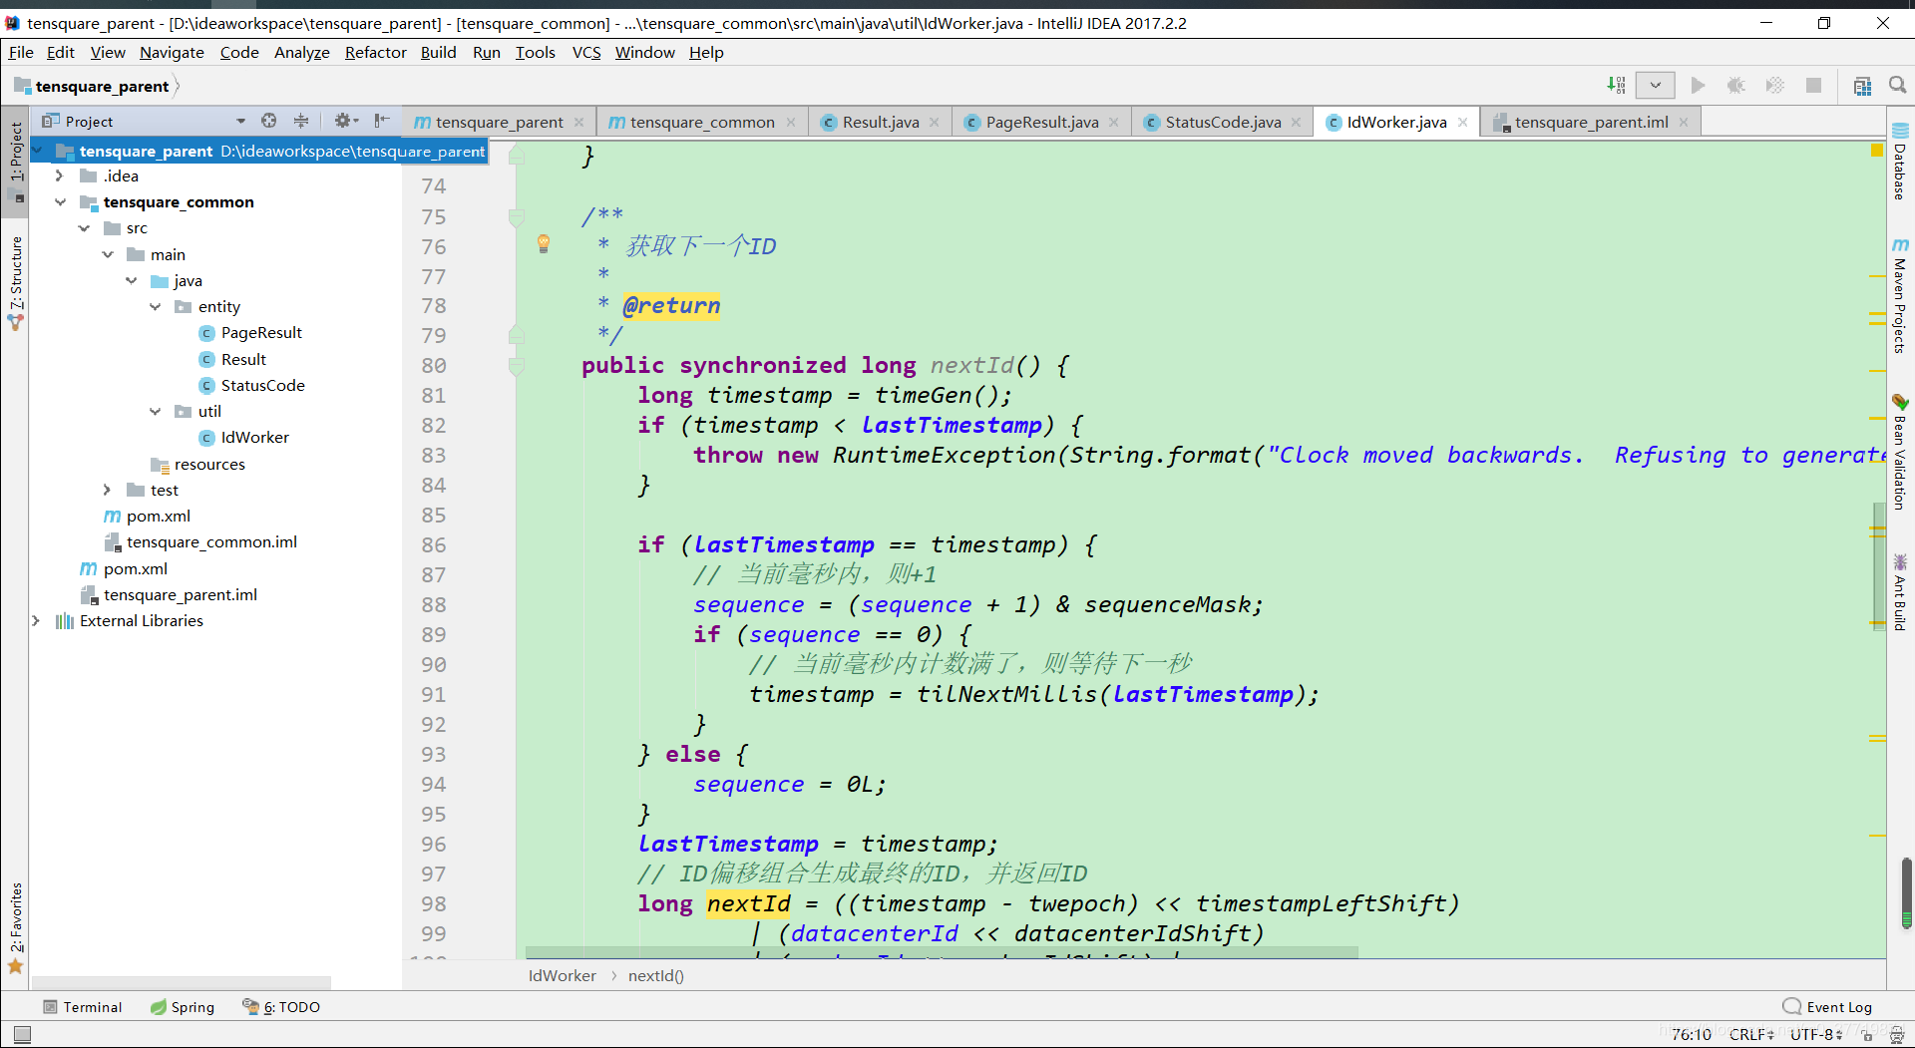This screenshot has height=1048, width=1915.
Task: Open the File menu
Action: [x=21, y=52]
